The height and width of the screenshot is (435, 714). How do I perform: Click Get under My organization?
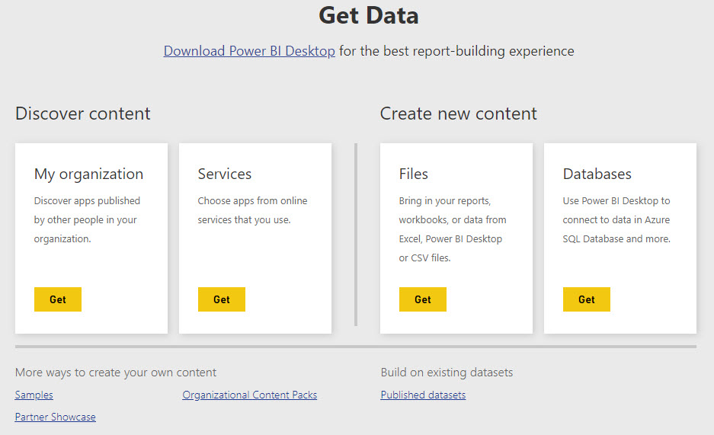(58, 299)
